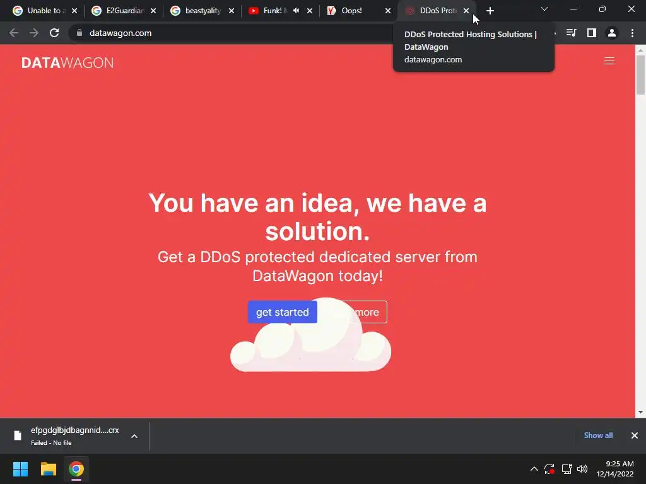Click the scrollbar up arrow
This screenshot has width=646, height=484.
click(640, 50)
